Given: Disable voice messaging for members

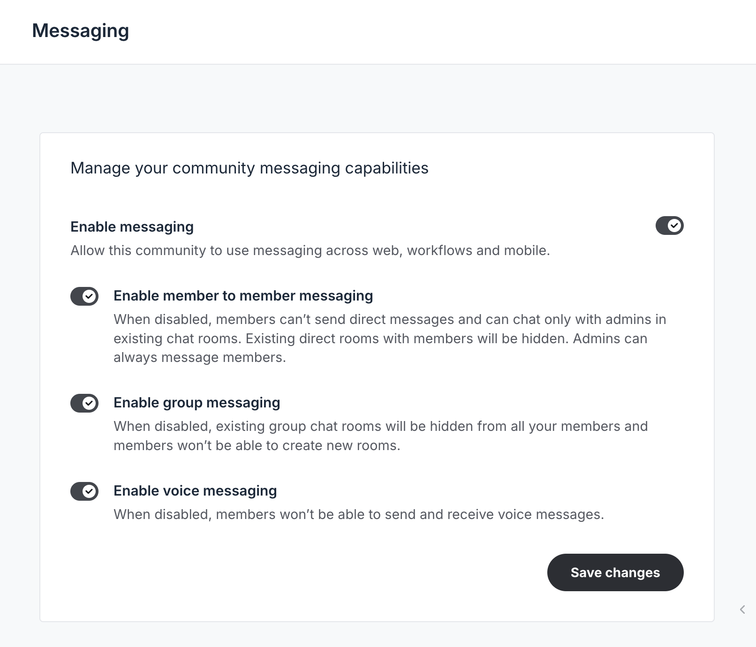Looking at the screenshot, I should coord(84,491).
